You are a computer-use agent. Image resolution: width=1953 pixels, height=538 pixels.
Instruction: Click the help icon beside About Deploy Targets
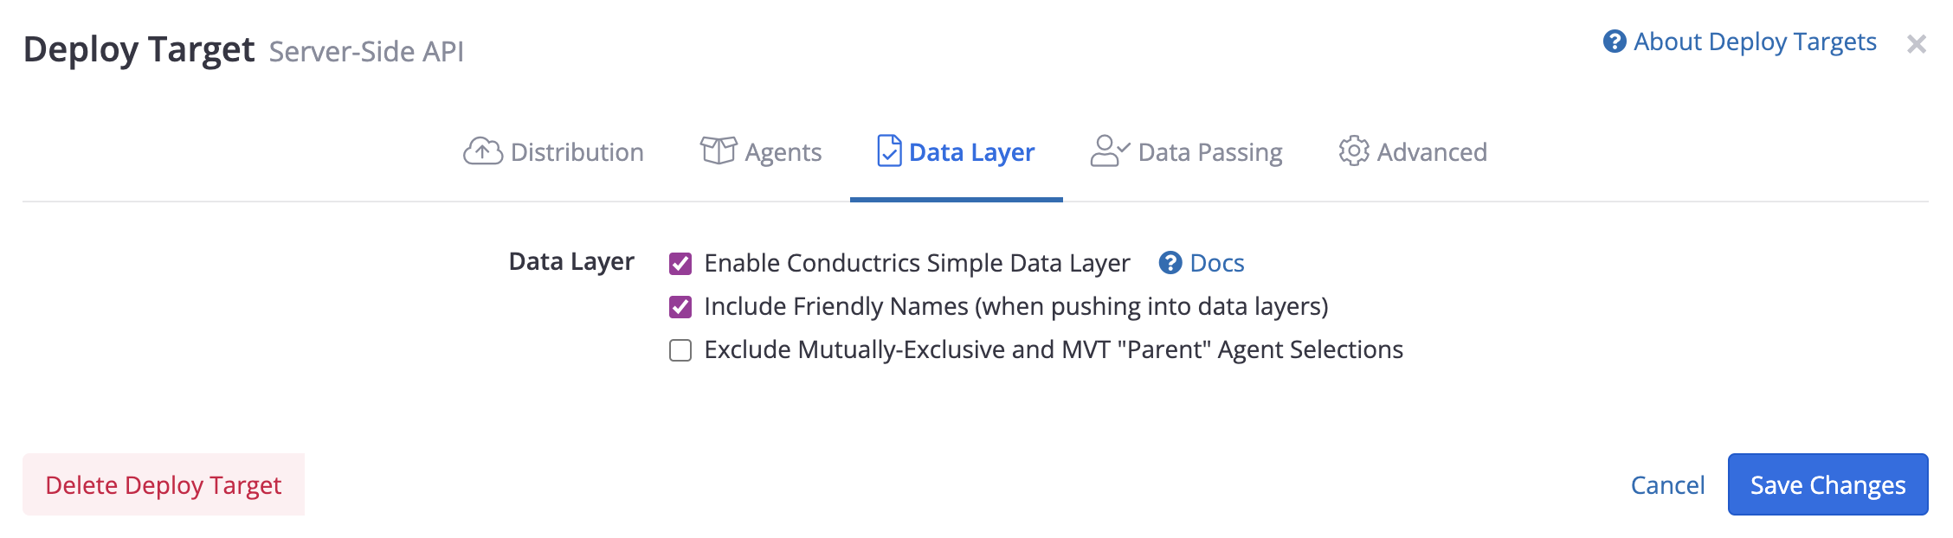[x=1615, y=40]
